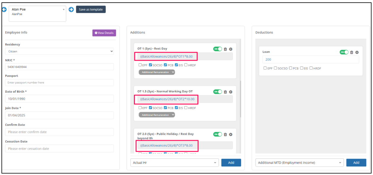This screenshot has width=373, height=175.
Task: Click the Save as template button
Action: coord(91,9)
